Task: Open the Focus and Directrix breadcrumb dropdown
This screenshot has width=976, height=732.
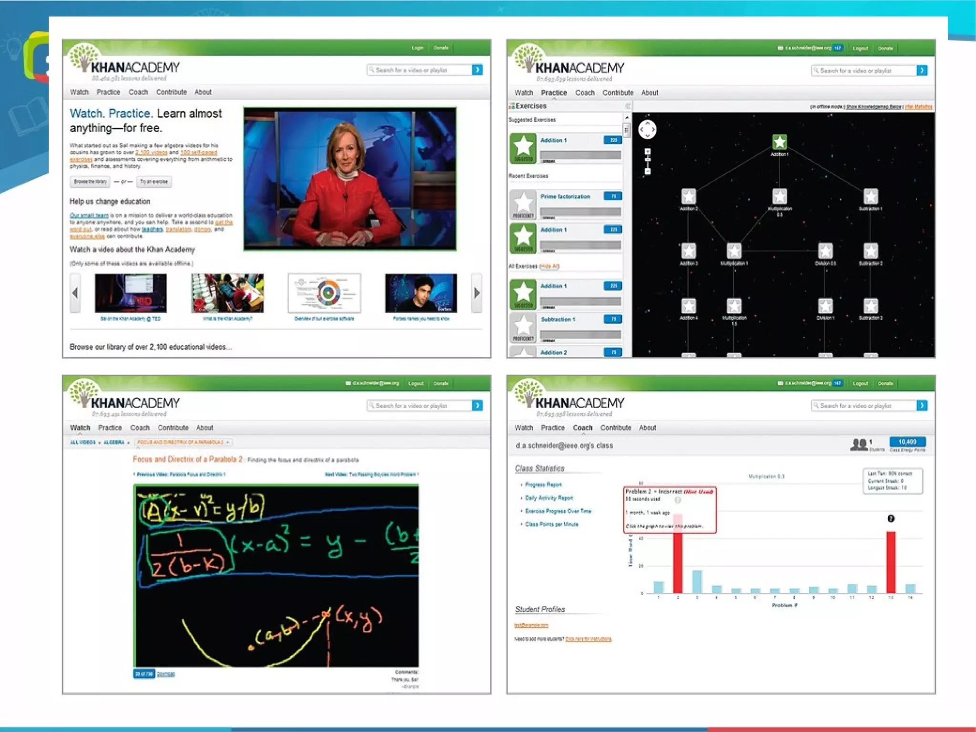Action: (x=183, y=443)
